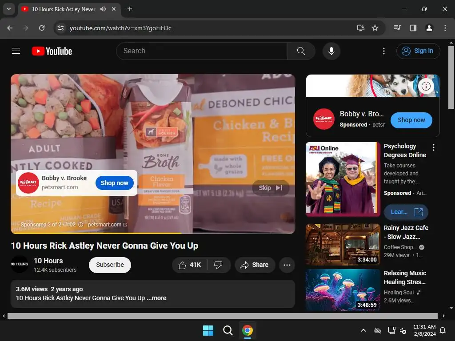Dislike the video with thumbs down

coord(218,265)
